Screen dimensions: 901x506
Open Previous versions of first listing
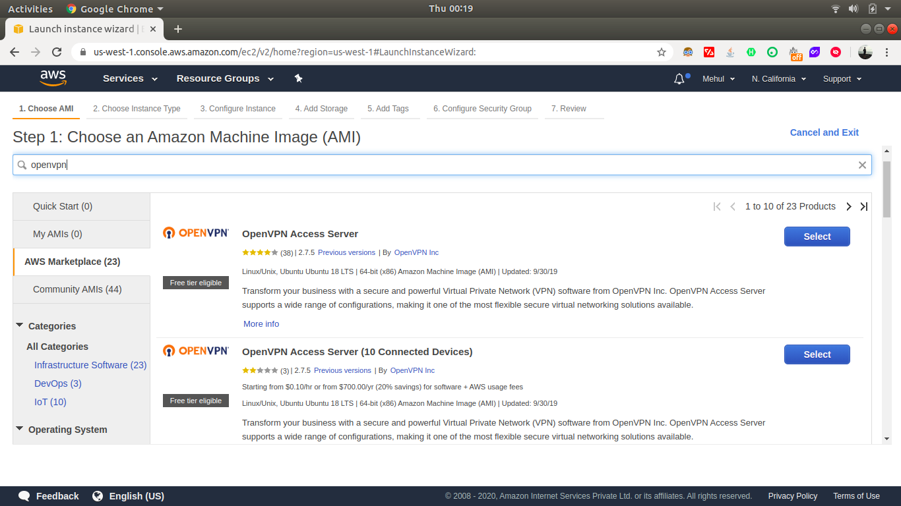point(346,252)
